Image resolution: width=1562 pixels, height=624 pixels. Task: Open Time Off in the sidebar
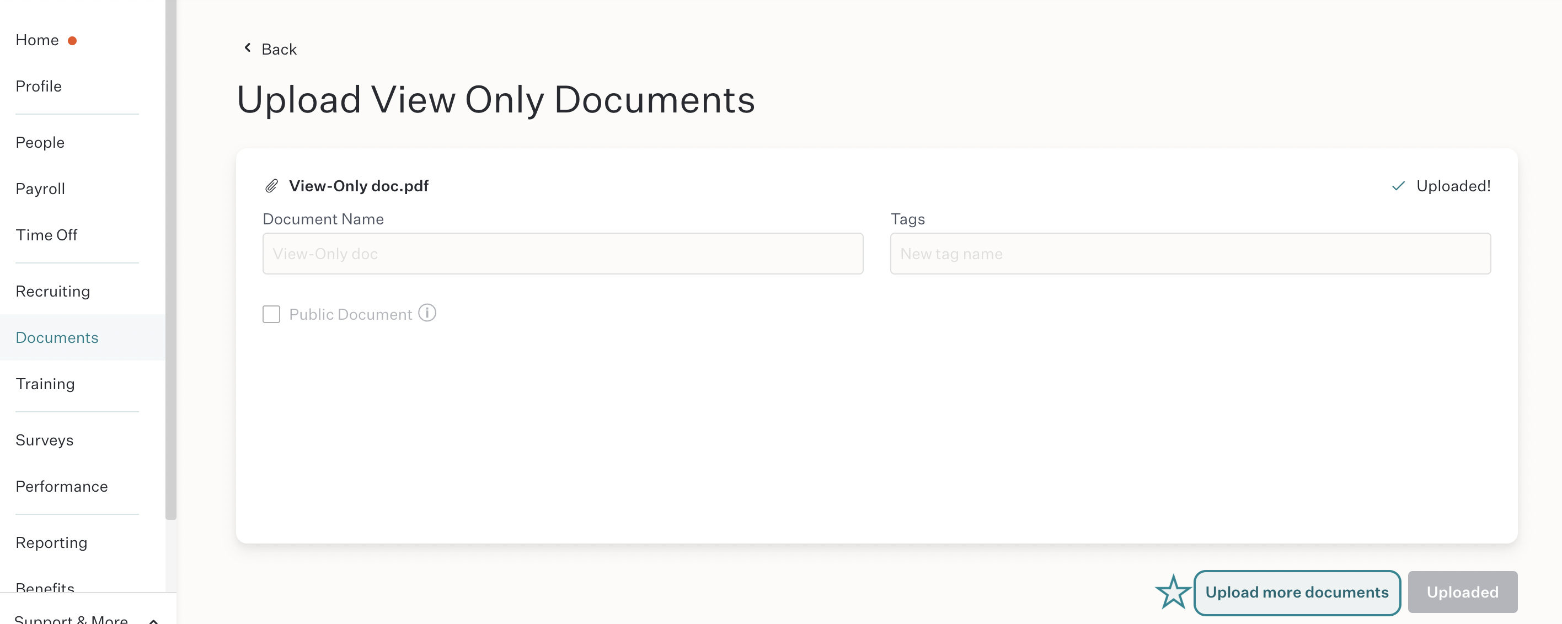coord(47,235)
